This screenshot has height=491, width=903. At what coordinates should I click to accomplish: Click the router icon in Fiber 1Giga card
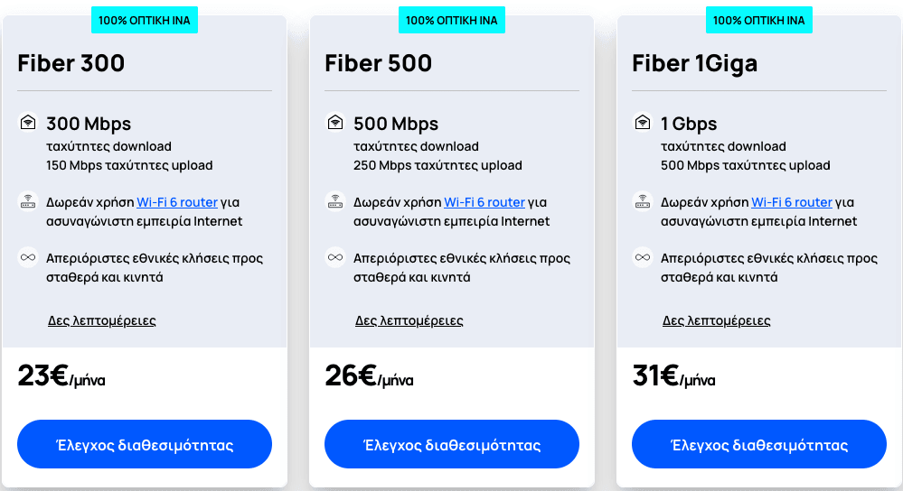[643, 201]
